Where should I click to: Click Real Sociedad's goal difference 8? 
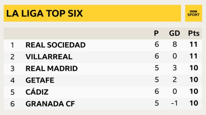174,44
